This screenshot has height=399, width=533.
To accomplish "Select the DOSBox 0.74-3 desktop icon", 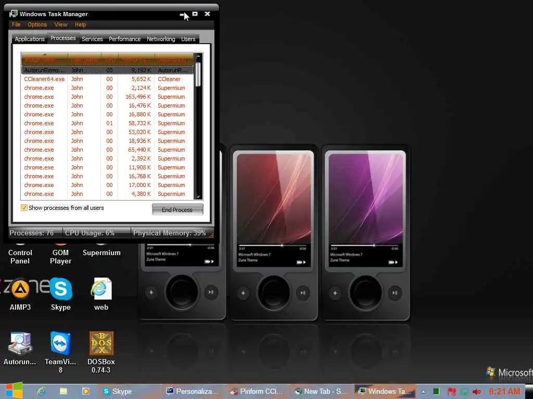I will [x=101, y=352].
